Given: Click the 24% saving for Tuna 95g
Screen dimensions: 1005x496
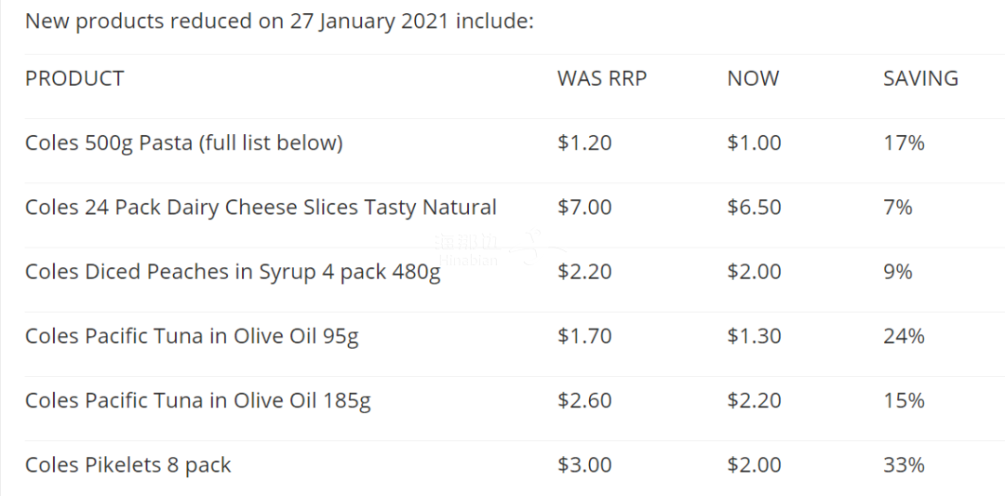Looking at the screenshot, I should (x=904, y=337).
